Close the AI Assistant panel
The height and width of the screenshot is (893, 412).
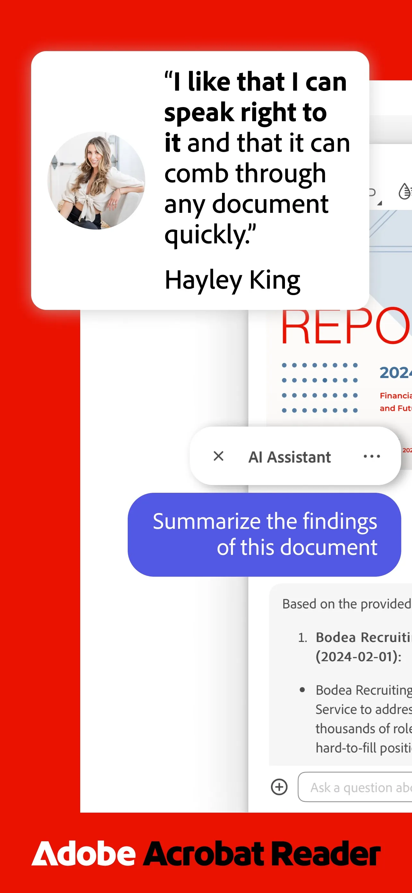tap(218, 456)
